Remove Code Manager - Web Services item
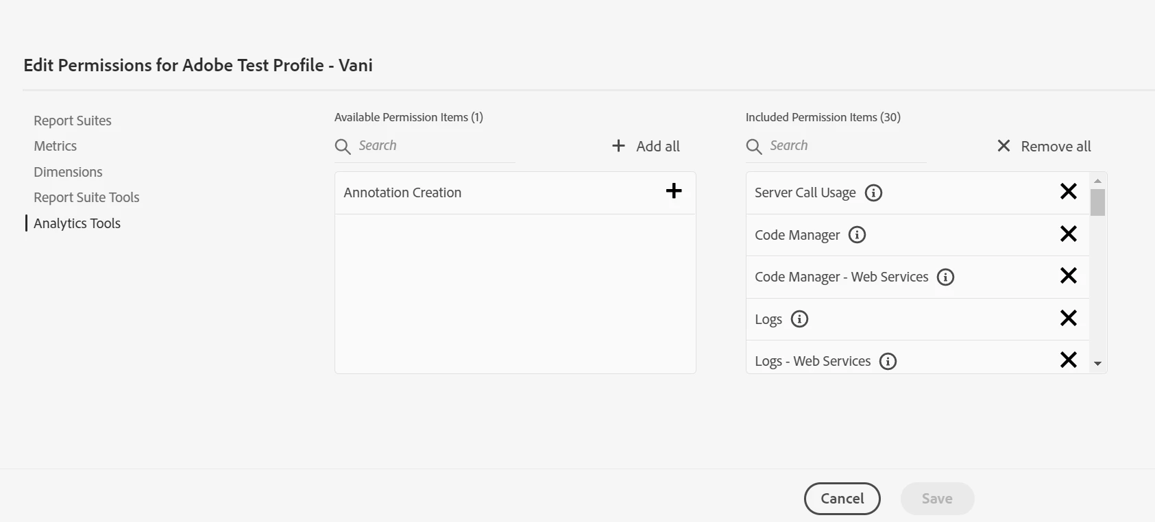 pyautogui.click(x=1068, y=275)
